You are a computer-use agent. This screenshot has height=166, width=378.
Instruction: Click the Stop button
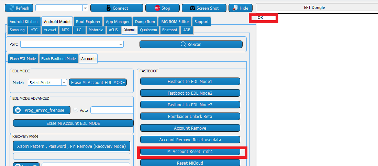pos(163,8)
